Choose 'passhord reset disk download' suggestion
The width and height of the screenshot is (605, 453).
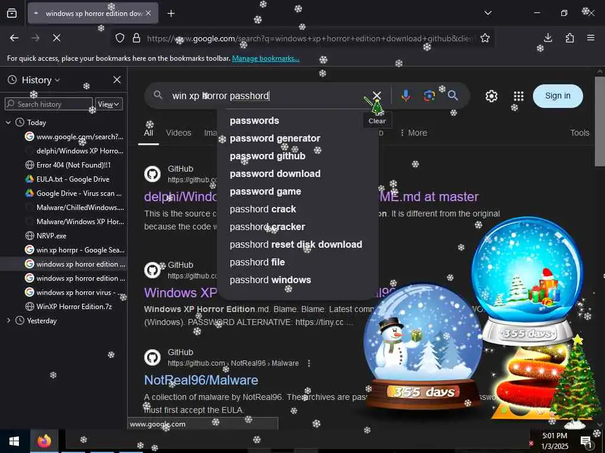297,245
